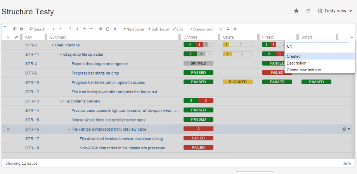Click the swap arrows header icon

[16, 37]
